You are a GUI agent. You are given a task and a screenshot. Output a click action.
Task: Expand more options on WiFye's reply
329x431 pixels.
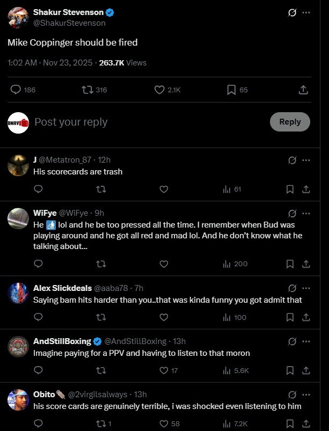pos(306,214)
